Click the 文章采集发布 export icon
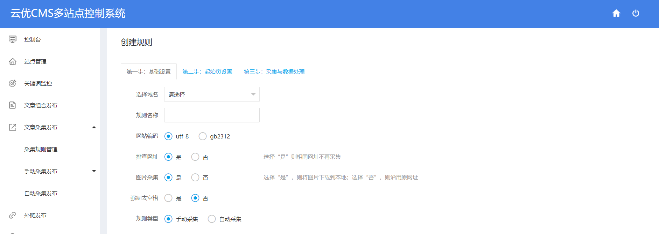 click(13, 127)
